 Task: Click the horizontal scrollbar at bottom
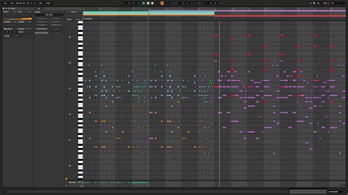[x=147, y=192]
